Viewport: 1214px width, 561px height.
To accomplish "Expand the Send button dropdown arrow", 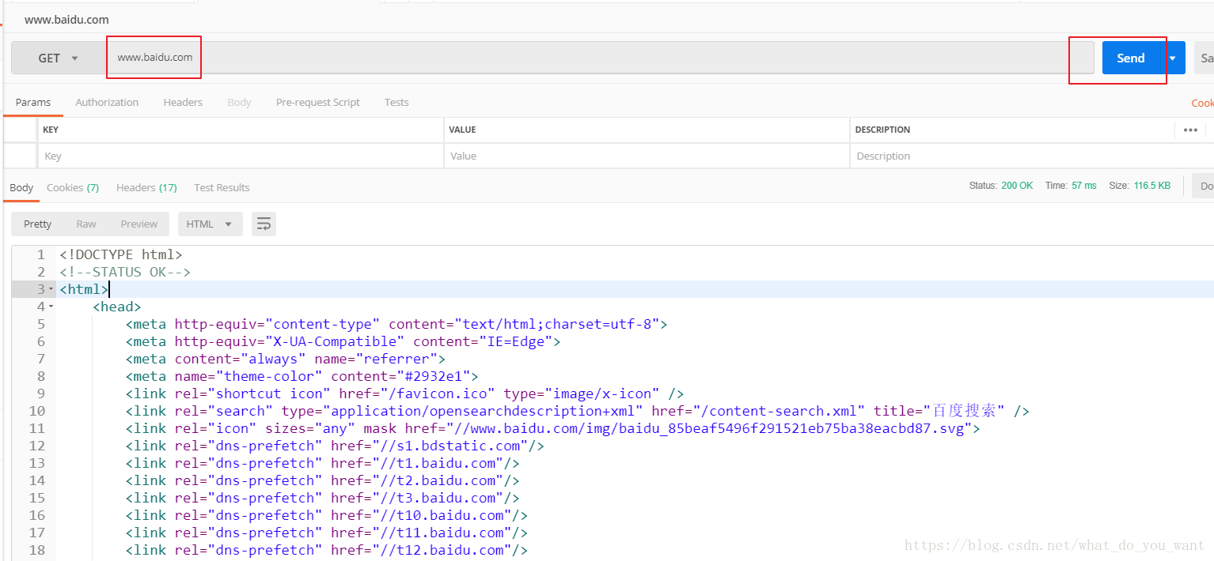I will click(x=1172, y=58).
